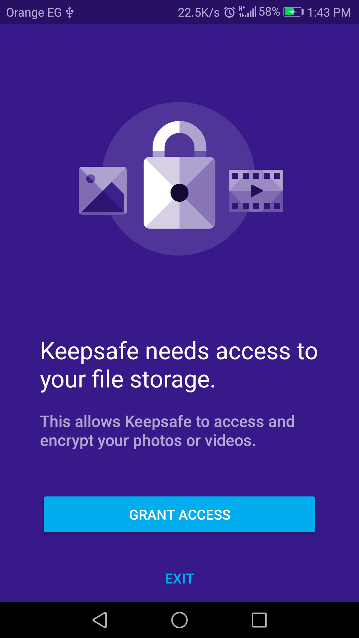The height and width of the screenshot is (638, 359).
Task: Tap the 1:43 PM clock
Action: pyautogui.click(x=329, y=12)
